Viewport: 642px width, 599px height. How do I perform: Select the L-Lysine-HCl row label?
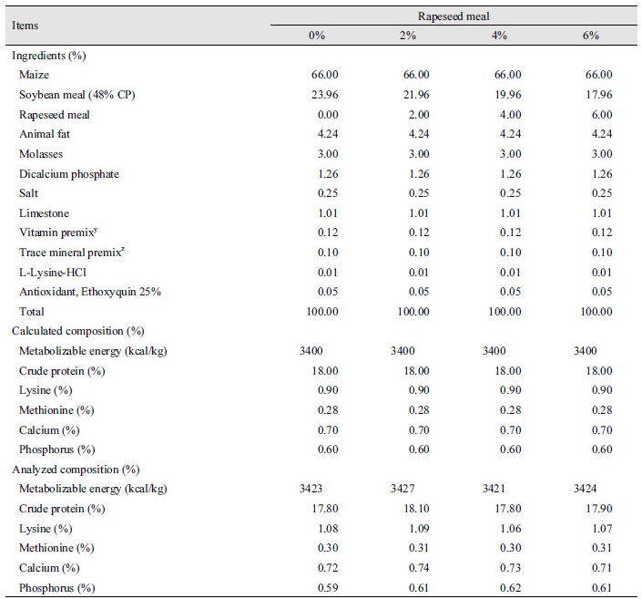[x=53, y=273]
